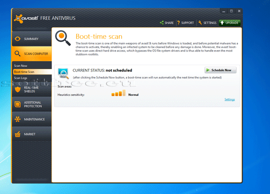The width and height of the screenshot is (270, 194).
Task: Click the 'Scan areas:' label
Action: 65,86
